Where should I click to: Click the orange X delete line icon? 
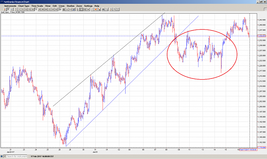pos(96,9)
